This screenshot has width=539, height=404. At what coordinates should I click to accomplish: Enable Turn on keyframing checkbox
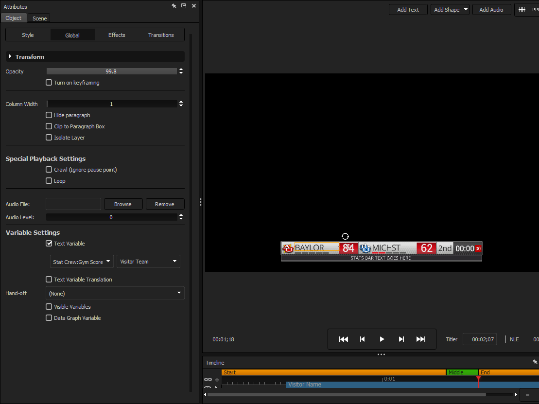[x=49, y=83]
